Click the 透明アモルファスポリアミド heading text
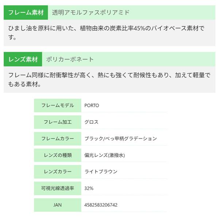 pos(91,12)
